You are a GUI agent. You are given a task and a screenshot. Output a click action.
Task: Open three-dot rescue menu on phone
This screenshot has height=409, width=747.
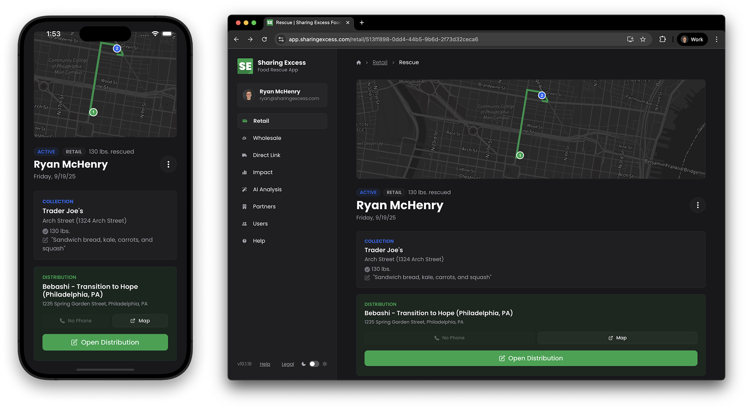168,164
